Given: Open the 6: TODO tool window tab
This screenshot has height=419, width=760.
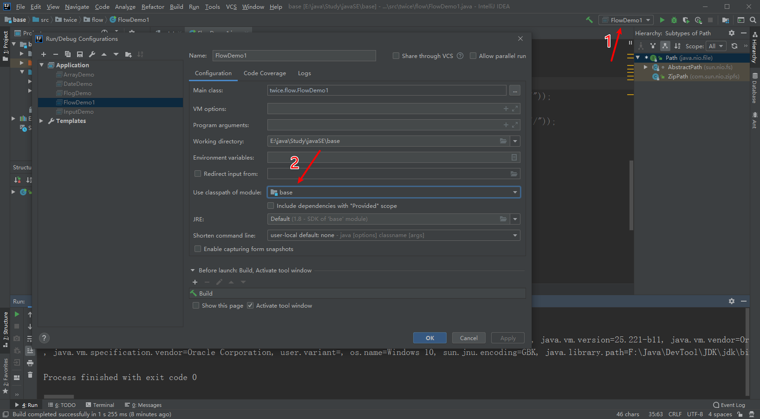Looking at the screenshot, I should [x=62, y=405].
